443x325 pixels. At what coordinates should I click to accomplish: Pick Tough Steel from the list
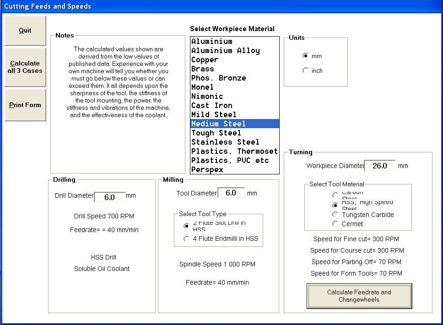[x=234, y=133]
